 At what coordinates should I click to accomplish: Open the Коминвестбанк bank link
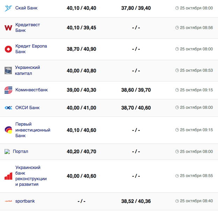tap(31, 90)
